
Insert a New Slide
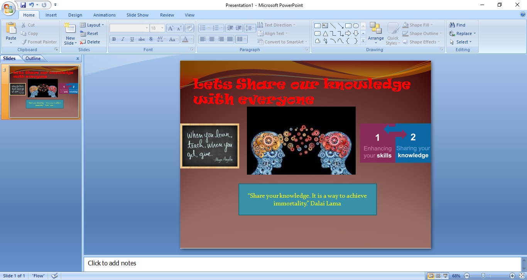point(70,29)
